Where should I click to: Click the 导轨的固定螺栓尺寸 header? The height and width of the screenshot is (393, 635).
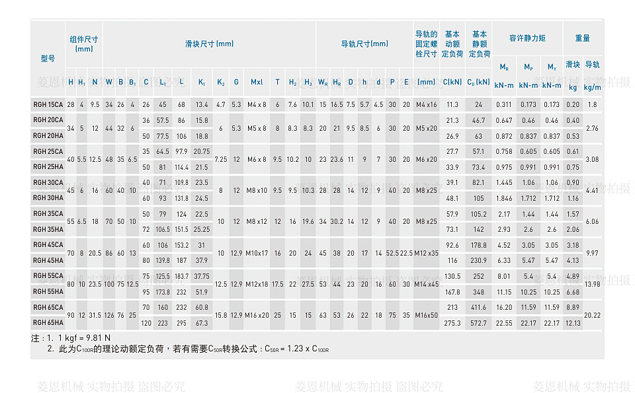tap(426, 44)
